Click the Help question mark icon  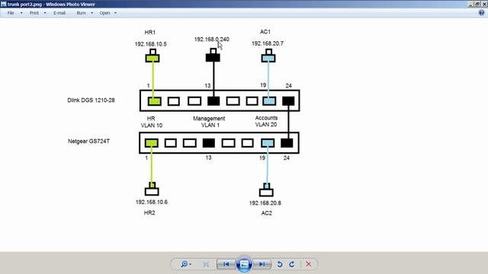point(481,13)
